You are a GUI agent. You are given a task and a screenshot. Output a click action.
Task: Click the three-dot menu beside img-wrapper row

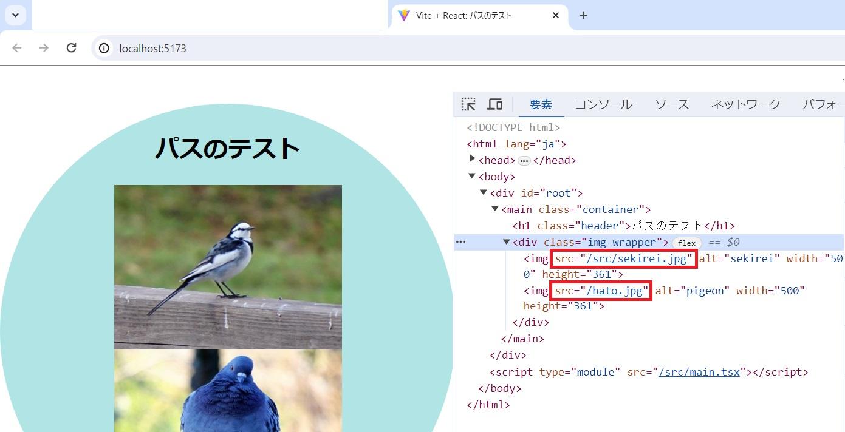point(461,242)
